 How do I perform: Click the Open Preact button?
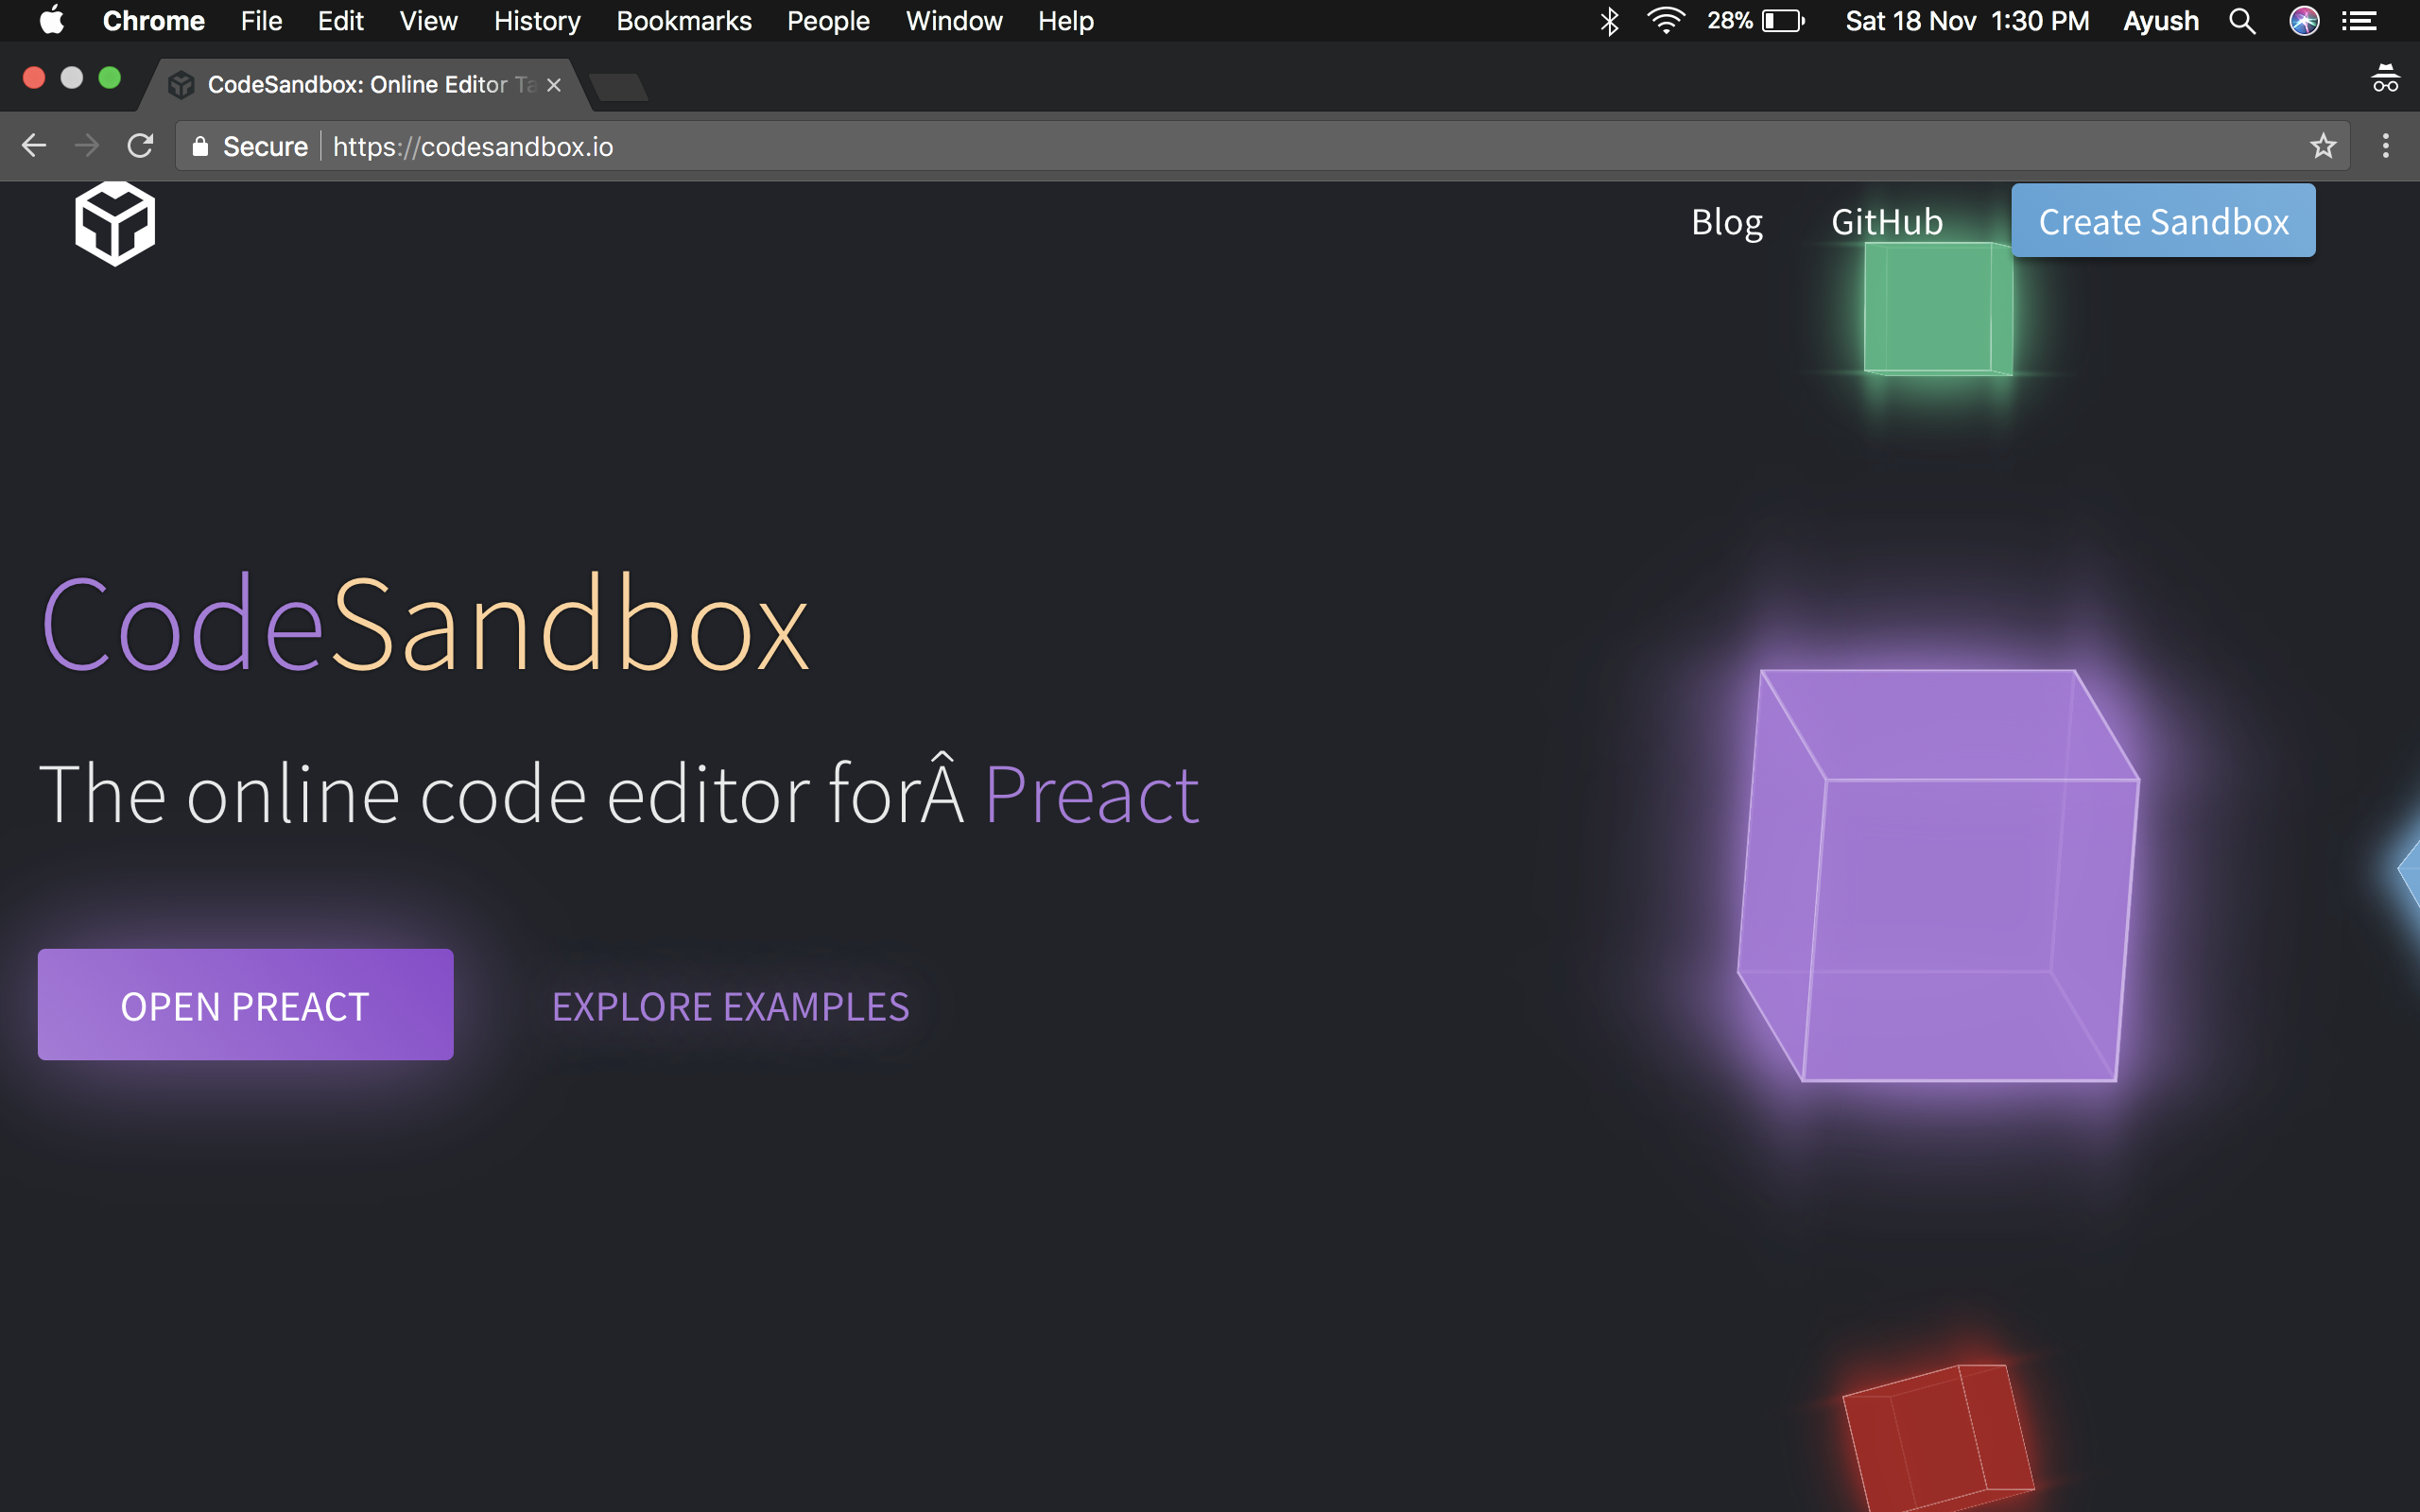point(244,1005)
